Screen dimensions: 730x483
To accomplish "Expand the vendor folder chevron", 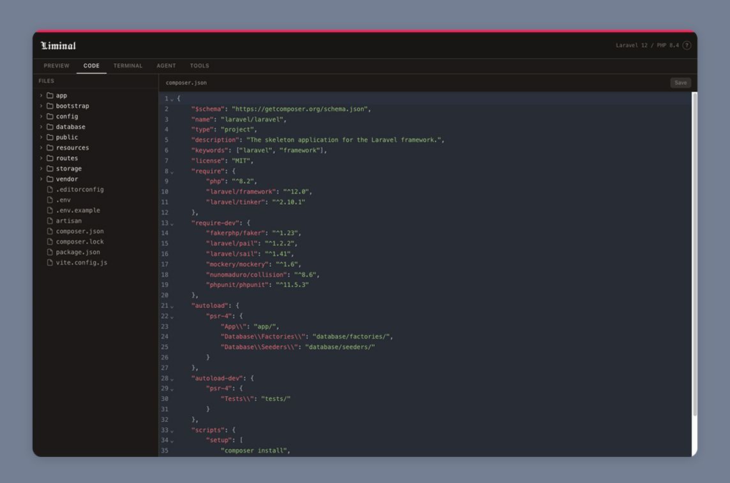I will click(x=41, y=179).
